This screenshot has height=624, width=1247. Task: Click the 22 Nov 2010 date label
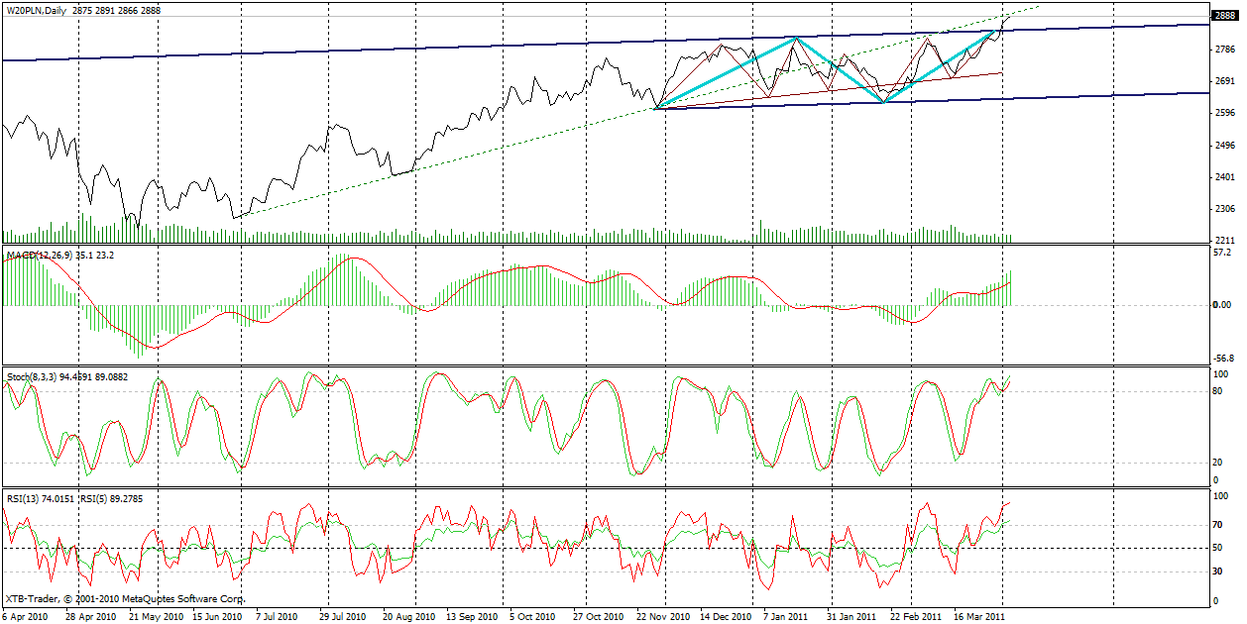click(663, 616)
